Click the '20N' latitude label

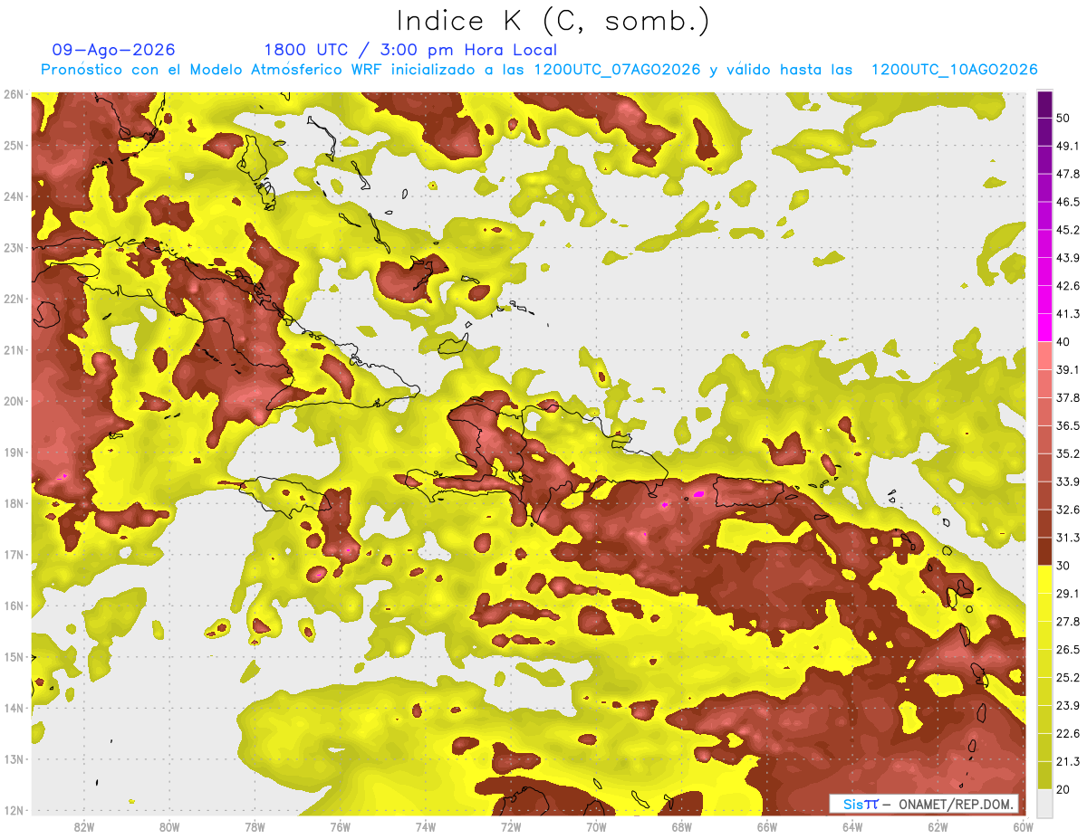[14, 401]
